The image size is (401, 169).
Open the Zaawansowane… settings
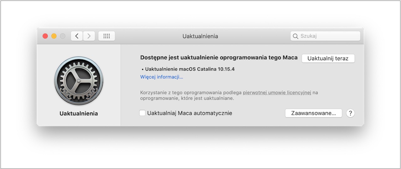[314, 113]
